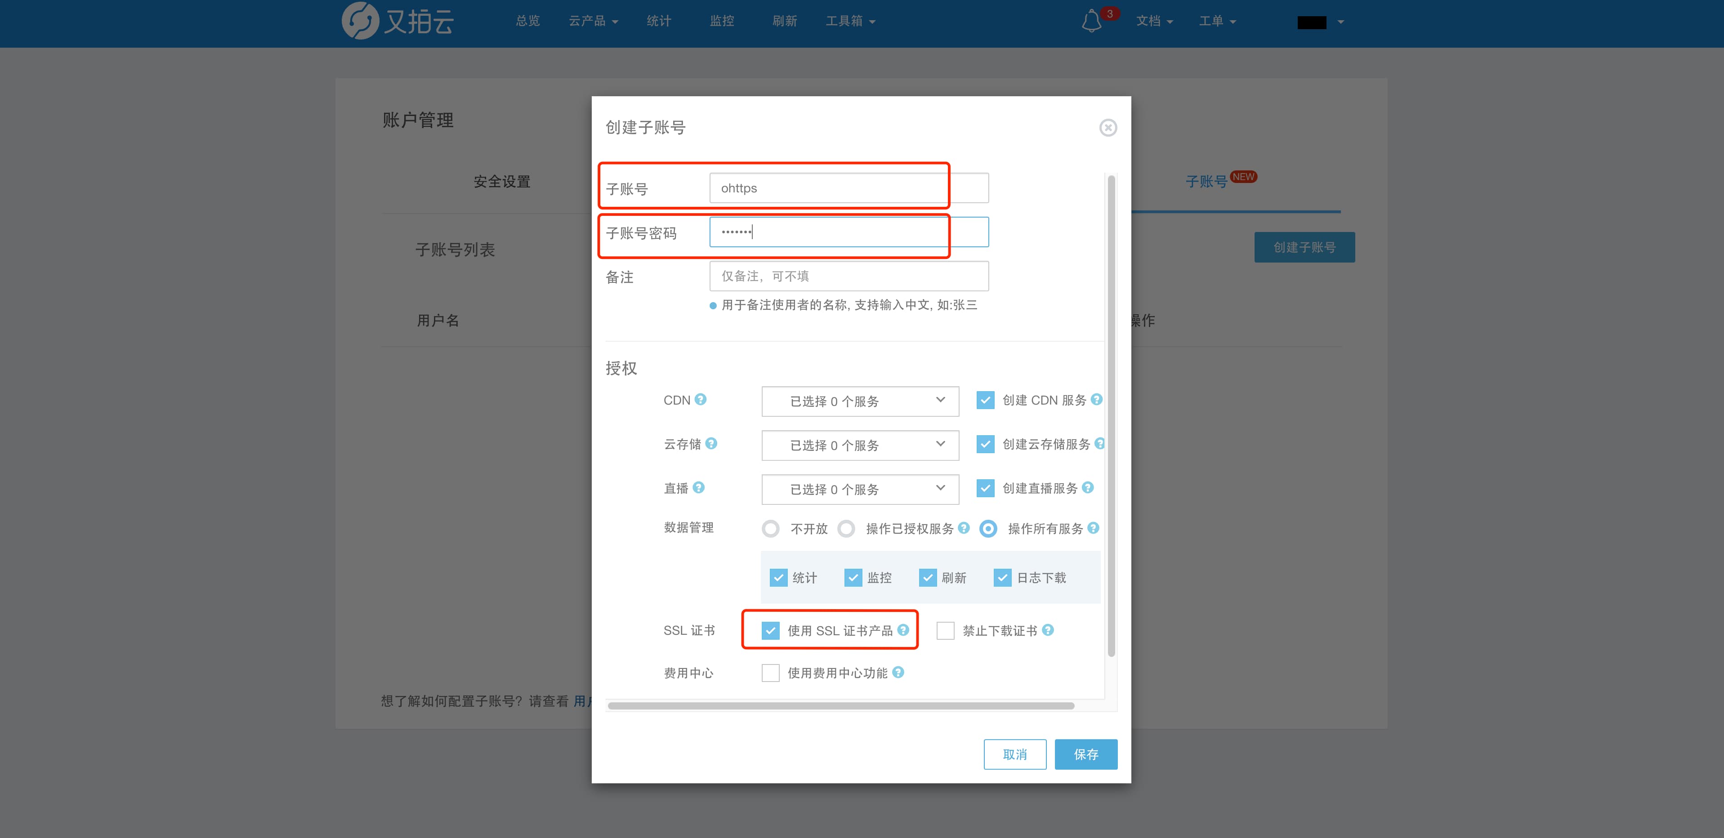Image resolution: width=1724 pixels, height=838 pixels.
Task: Uncheck the 日志下载 checkbox
Action: (x=1003, y=578)
